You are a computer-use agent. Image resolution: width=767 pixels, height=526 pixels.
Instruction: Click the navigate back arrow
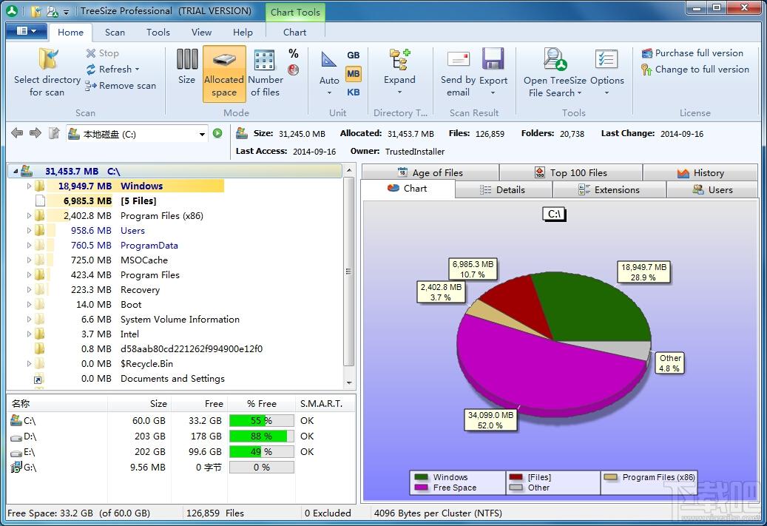(17, 133)
